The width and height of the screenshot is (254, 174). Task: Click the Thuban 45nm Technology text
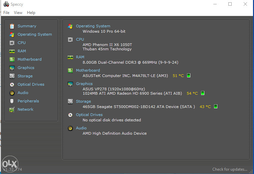[x=107, y=49]
